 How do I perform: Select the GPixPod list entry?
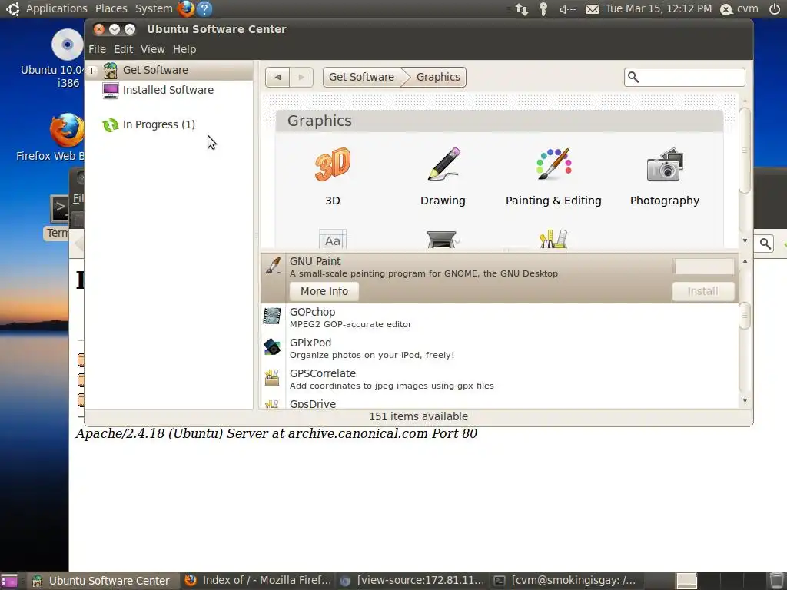tap(500, 348)
